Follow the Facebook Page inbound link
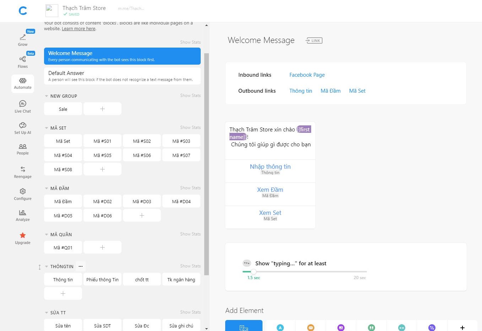Image resolution: width=482 pixels, height=331 pixels. point(307,75)
